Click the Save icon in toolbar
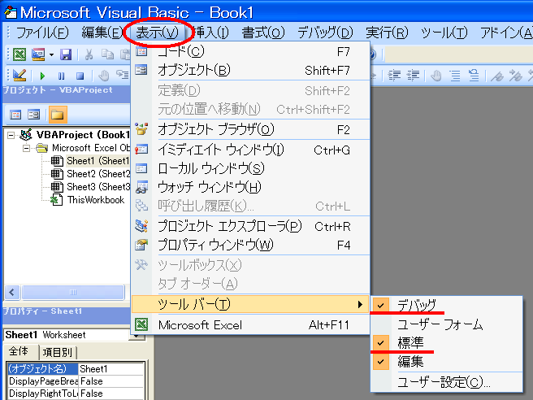 pos(66,54)
